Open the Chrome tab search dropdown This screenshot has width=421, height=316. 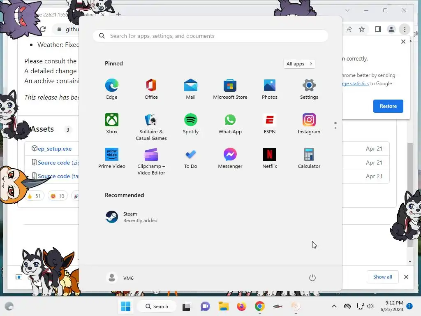[x=347, y=10]
